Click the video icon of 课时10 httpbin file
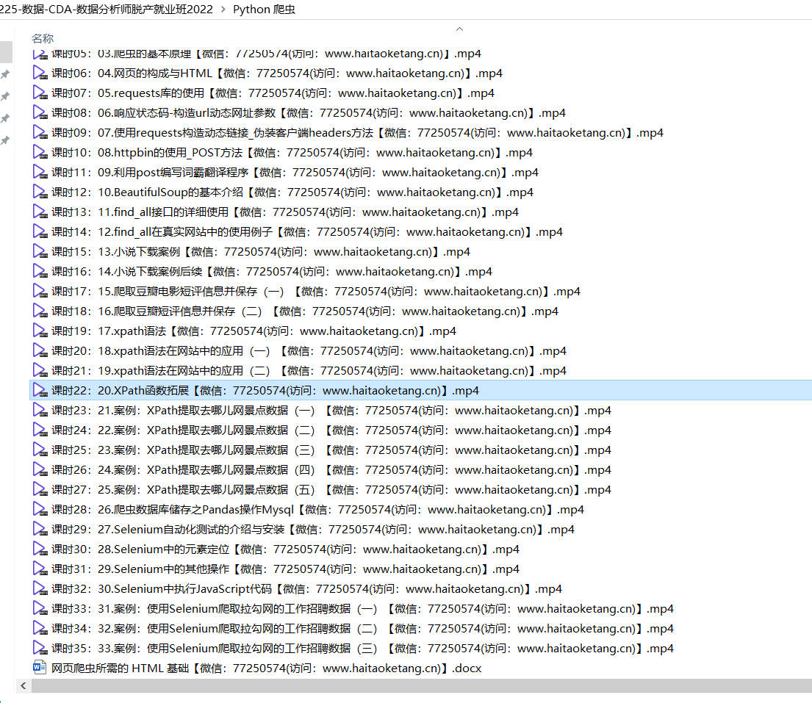 click(x=40, y=152)
